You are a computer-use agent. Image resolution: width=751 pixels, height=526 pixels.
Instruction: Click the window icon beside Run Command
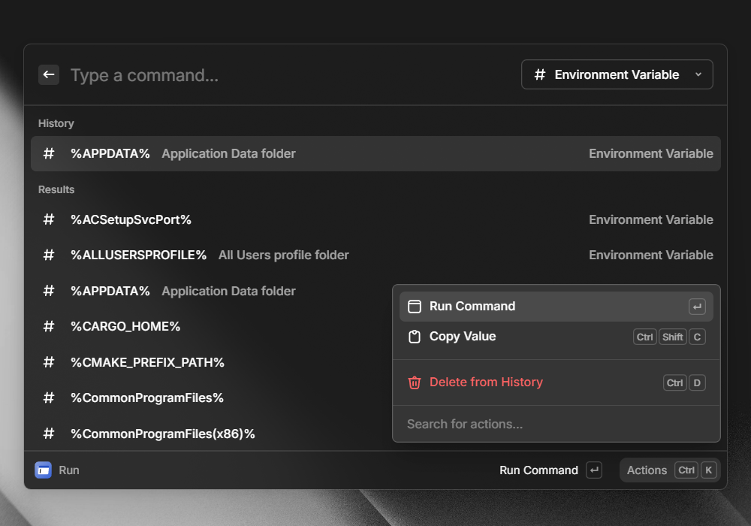click(x=415, y=307)
